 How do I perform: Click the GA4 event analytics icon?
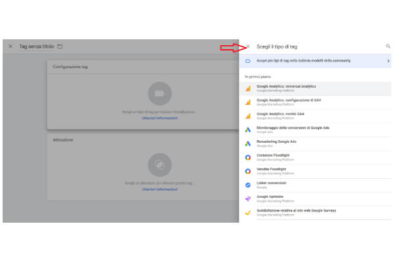[248, 116]
